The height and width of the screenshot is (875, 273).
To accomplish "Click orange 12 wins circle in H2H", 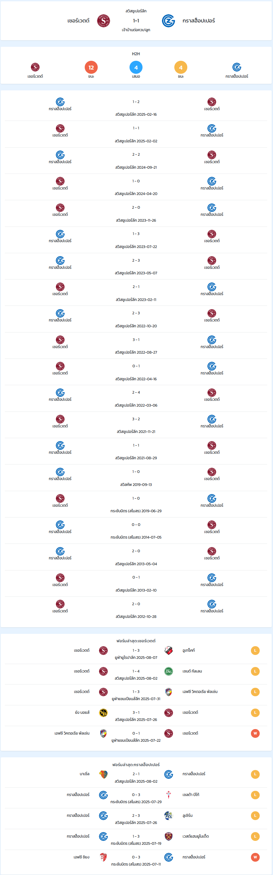I will pos(91,67).
